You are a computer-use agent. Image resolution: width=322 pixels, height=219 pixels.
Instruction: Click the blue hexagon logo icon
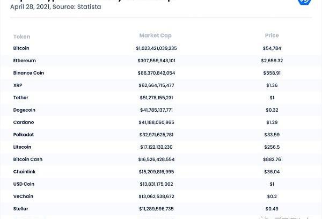point(304,2)
